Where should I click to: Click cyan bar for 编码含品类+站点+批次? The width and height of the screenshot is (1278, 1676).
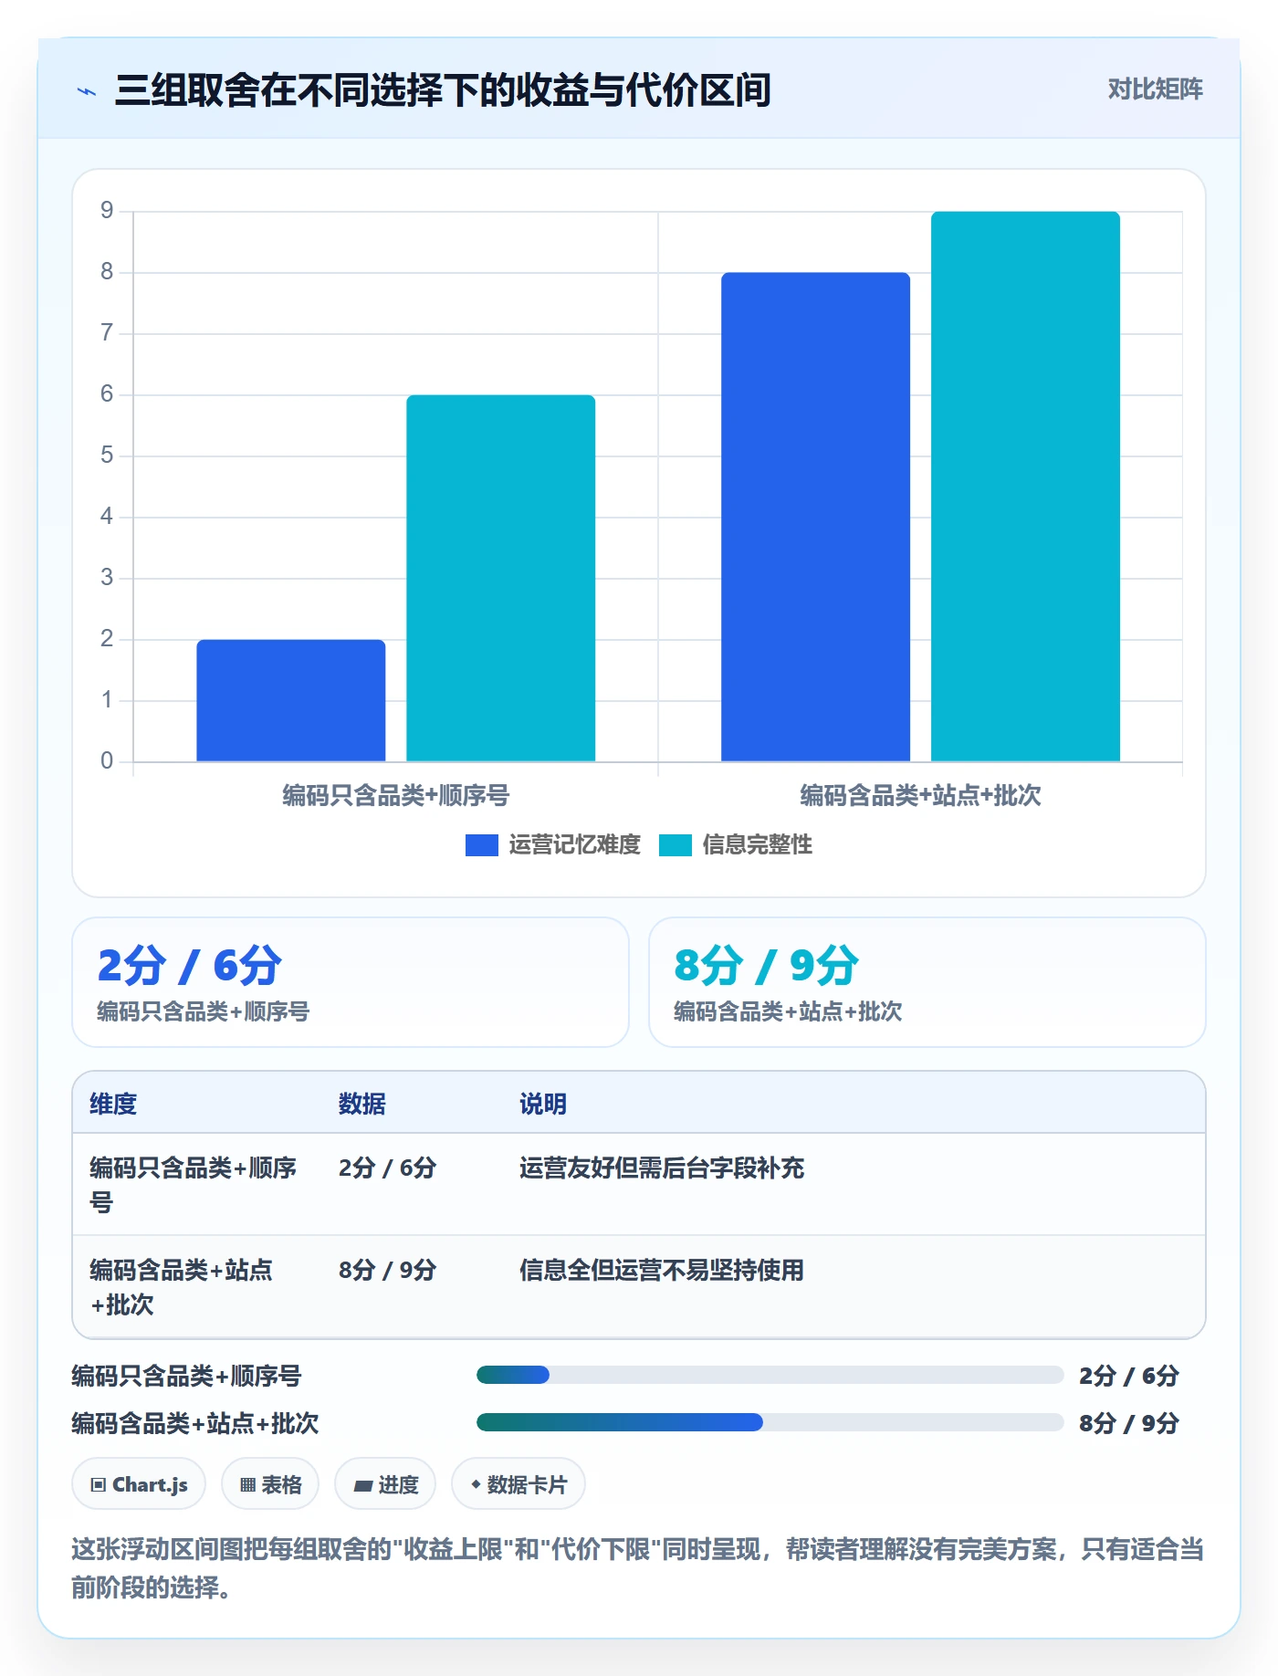[1026, 487]
